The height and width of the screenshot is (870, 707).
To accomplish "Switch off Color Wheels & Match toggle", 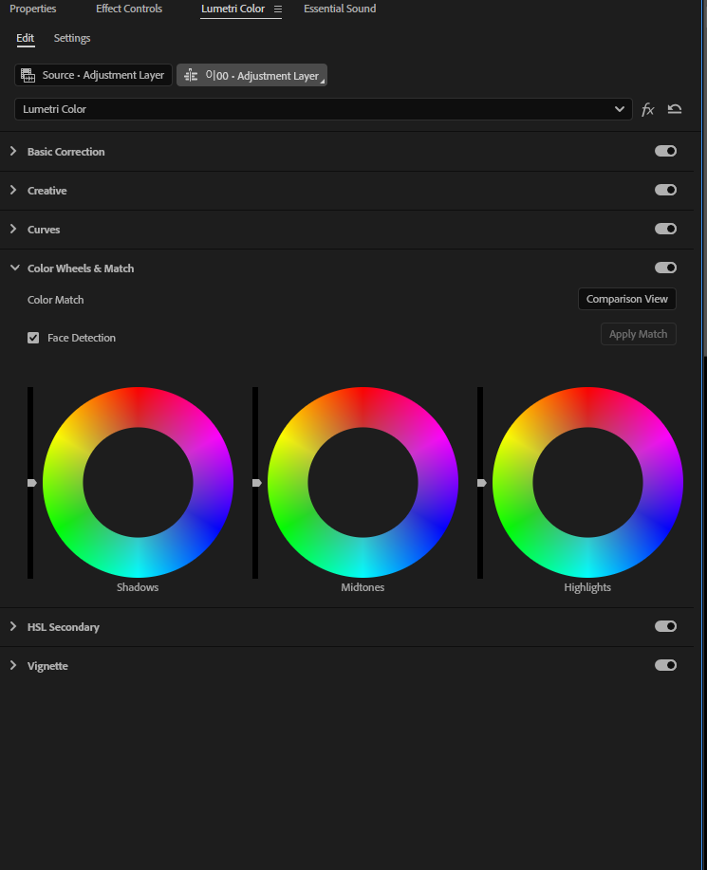I will point(665,268).
